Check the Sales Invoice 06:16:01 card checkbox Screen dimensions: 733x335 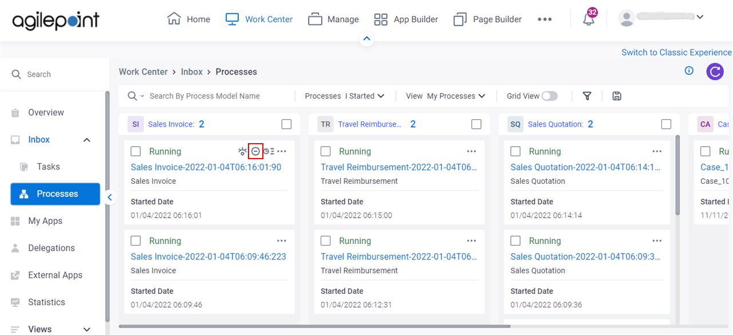point(136,151)
